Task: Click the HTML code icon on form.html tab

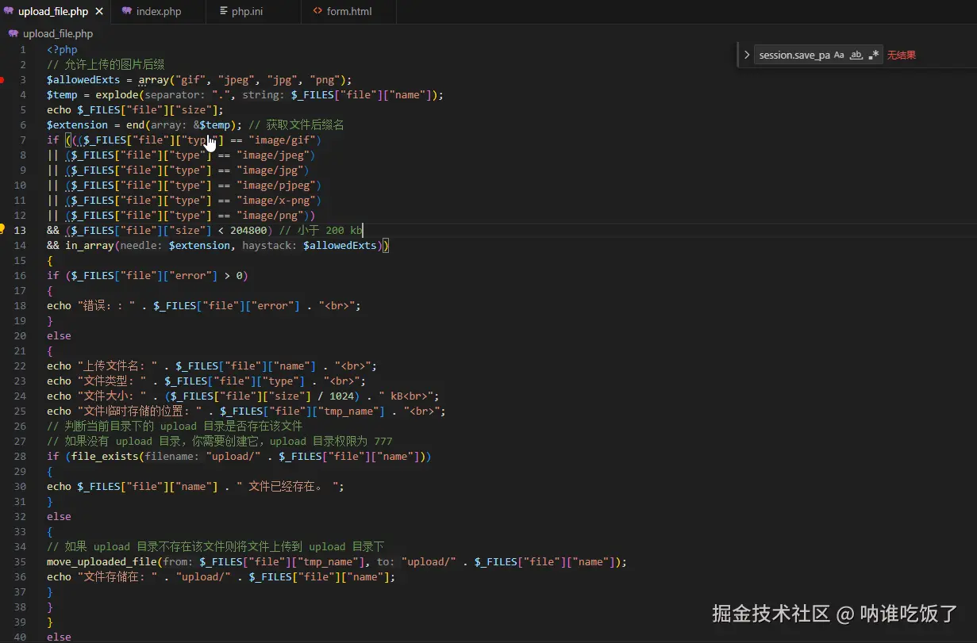Action: pyautogui.click(x=317, y=11)
